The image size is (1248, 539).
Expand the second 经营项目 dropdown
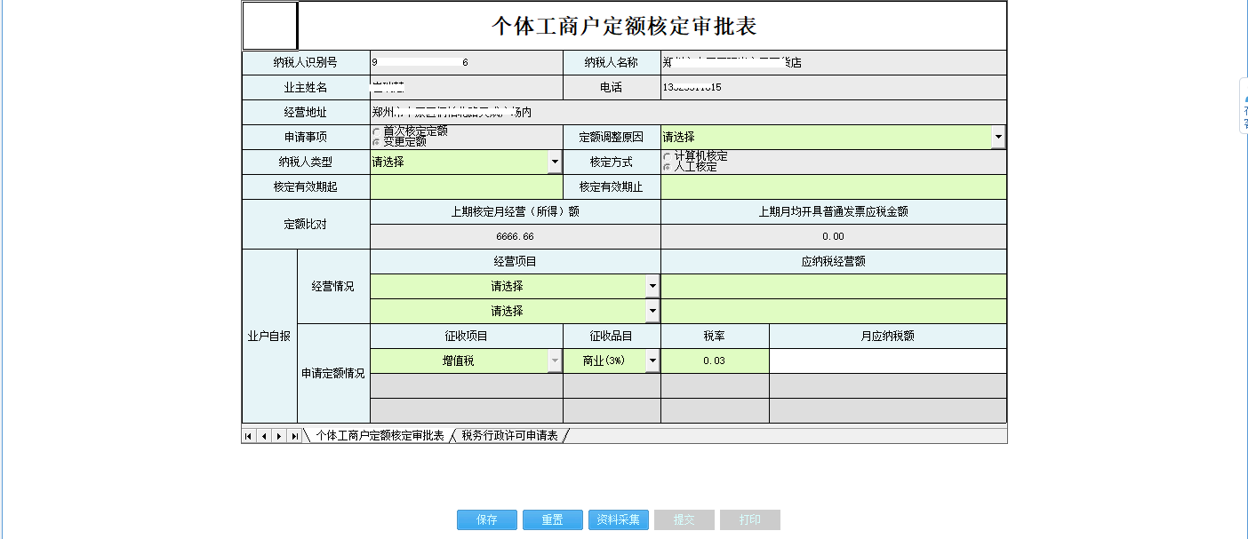pyautogui.click(x=652, y=311)
